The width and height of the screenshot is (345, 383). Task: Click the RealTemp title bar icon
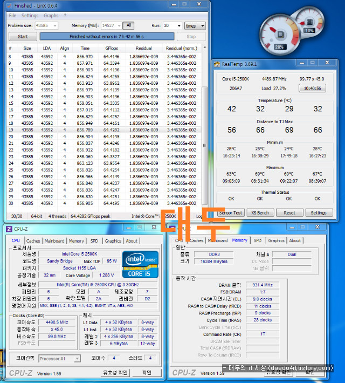coord(217,64)
